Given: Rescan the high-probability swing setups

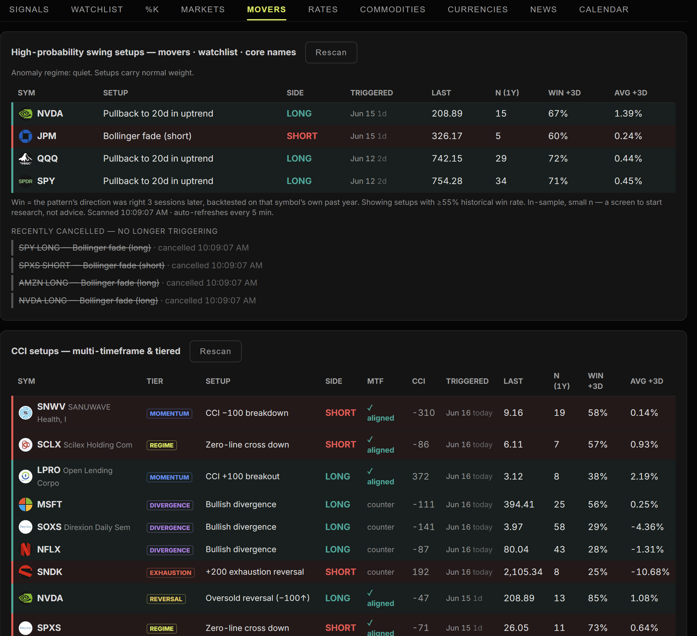Looking at the screenshot, I should point(331,52).
